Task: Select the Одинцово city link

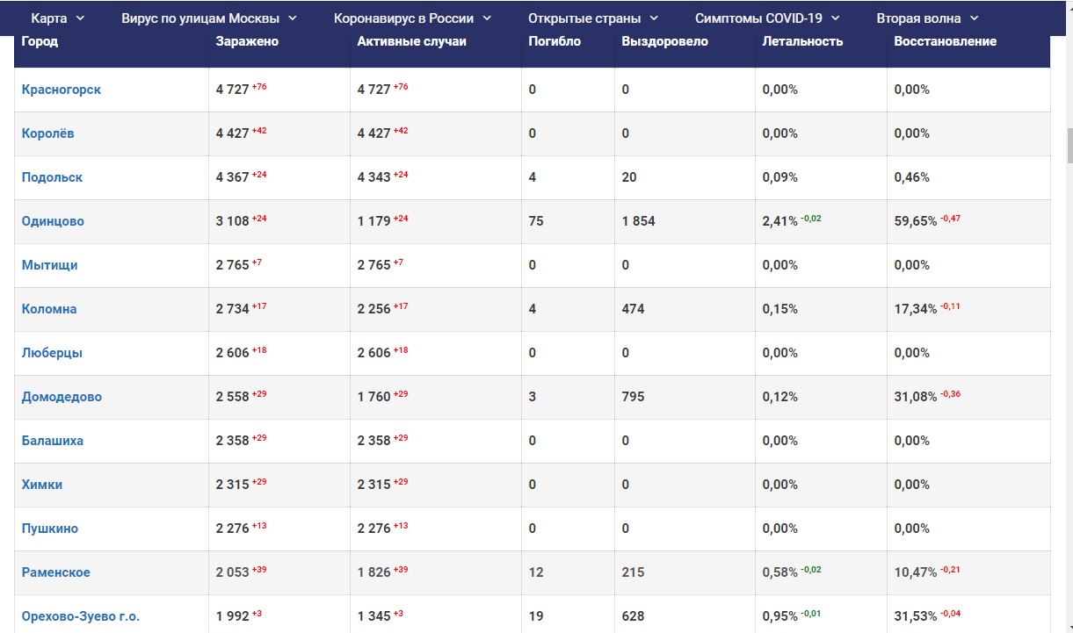Action: [x=53, y=221]
